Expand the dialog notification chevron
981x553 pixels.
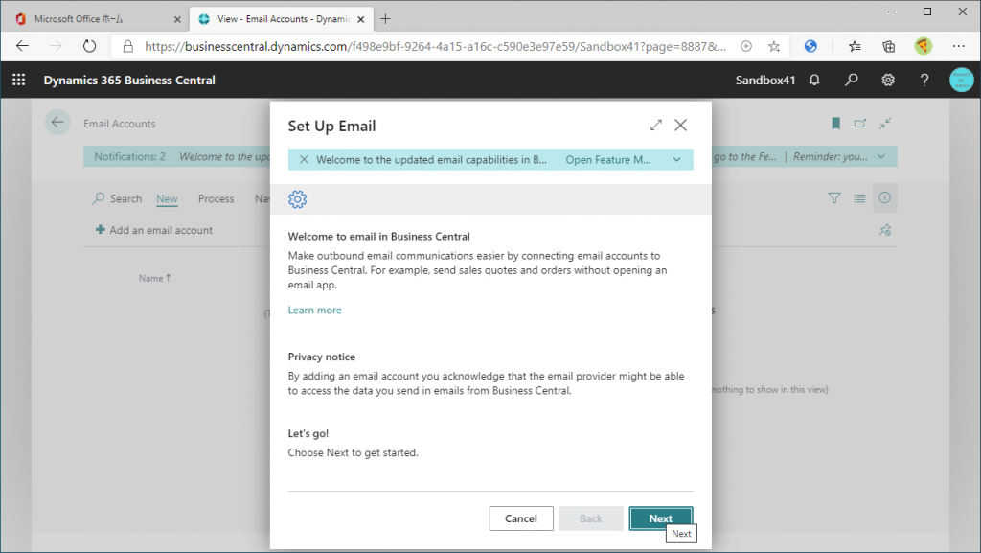[x=677, y=159]
